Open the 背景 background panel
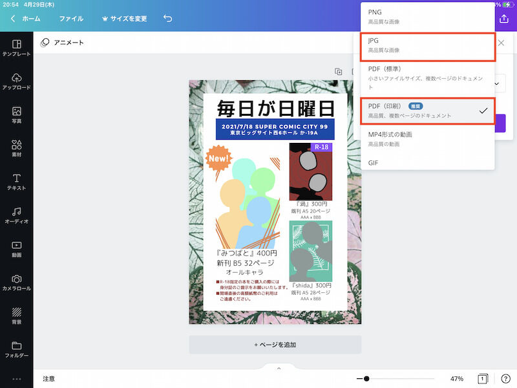The height and width of the screenshot is (388, 517). [17, 316]
